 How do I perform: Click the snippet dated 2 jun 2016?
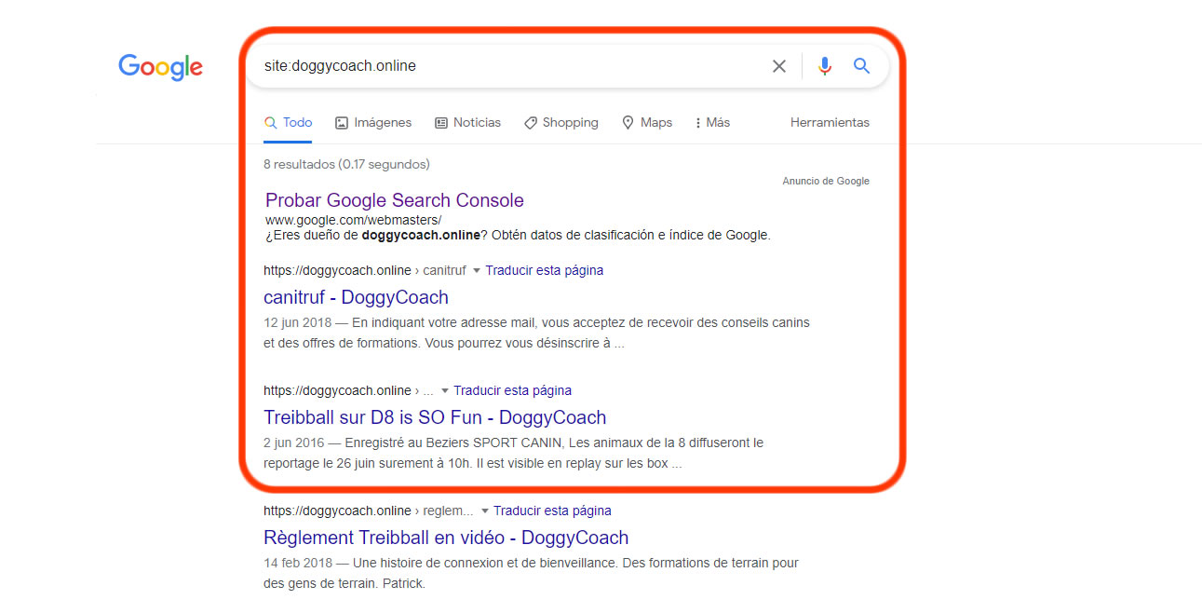click(x=513, y=453)
